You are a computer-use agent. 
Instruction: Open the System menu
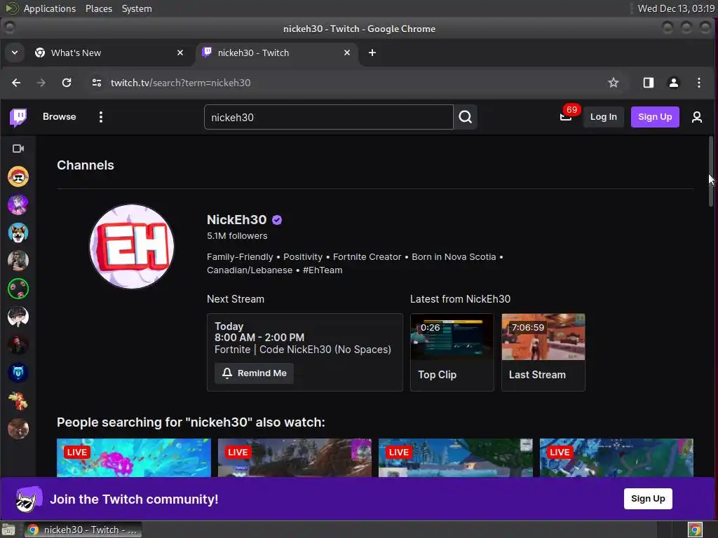pyautogui.click(x=137, y=8)
